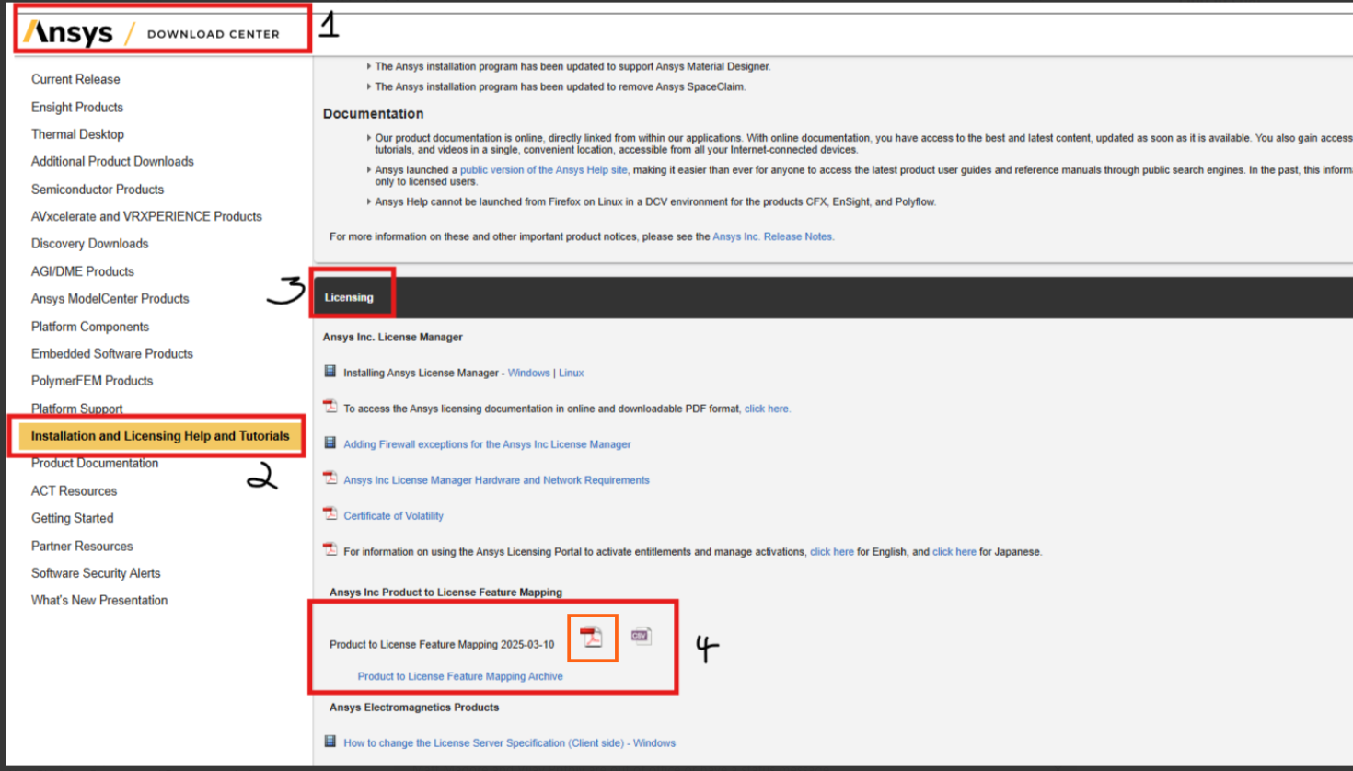This screenshot has height=771, width=1353.
Task: Open Ansys ModelCenter Products
Action: click(x=110, y=298)
